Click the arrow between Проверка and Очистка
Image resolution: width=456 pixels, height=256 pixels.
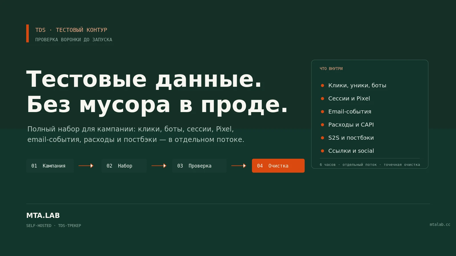coord(239,166)
